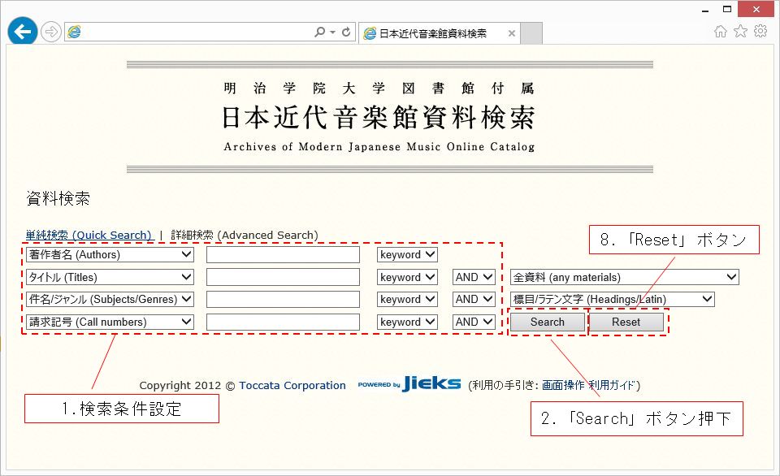
Task: Open the browser home icon
Action: tap(720, 32)
